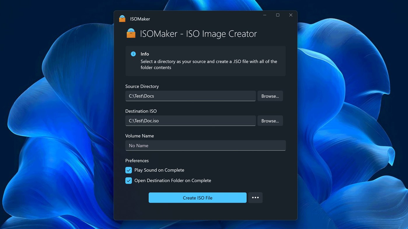Browse for a source directory
The width and height of the screenshot is (408, 229).
point(270,96)
